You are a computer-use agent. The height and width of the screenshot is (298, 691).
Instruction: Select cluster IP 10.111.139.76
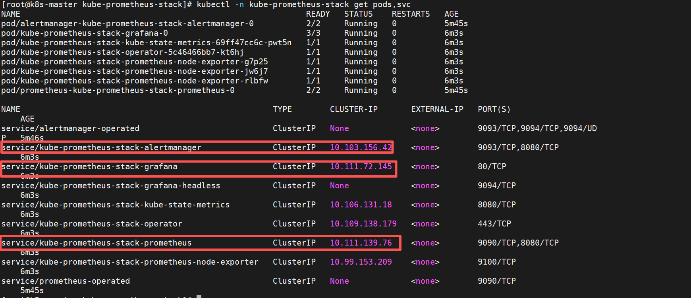(x=361, y=243)
